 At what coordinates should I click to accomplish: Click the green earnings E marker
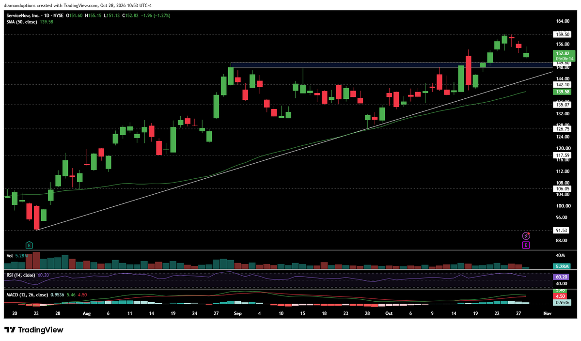[29, 245]
